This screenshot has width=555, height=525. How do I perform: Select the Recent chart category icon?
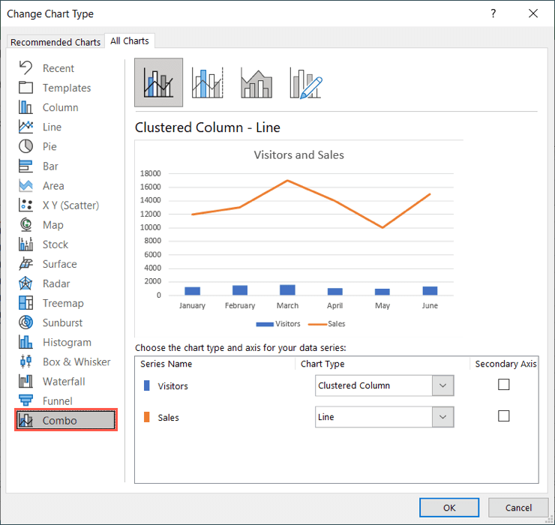(25, 67)
